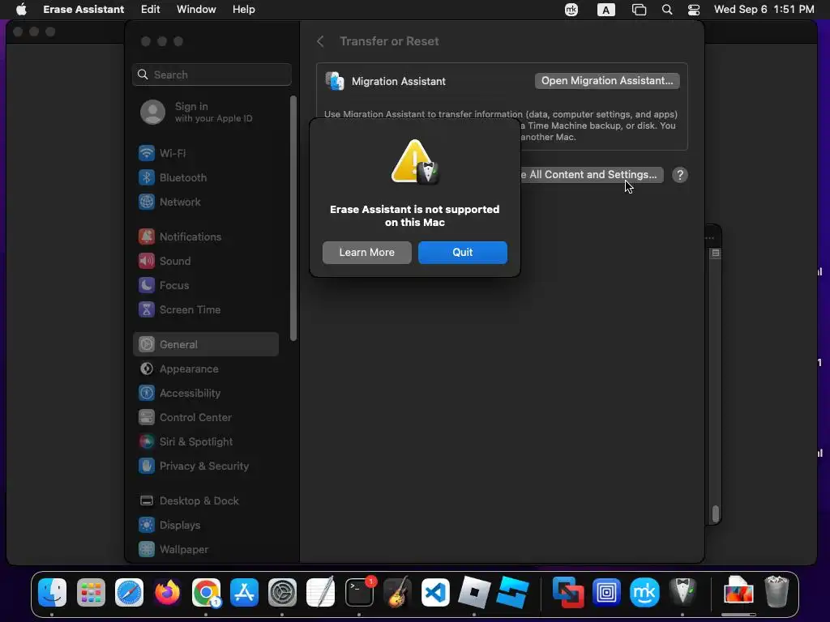Click the sidebar scrollbar in System Settings
The image size is (830, 622).
pyautogui.click(x=293, y=219)
